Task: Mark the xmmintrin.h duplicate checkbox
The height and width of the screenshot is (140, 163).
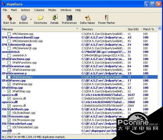Action: click(9, 55)
